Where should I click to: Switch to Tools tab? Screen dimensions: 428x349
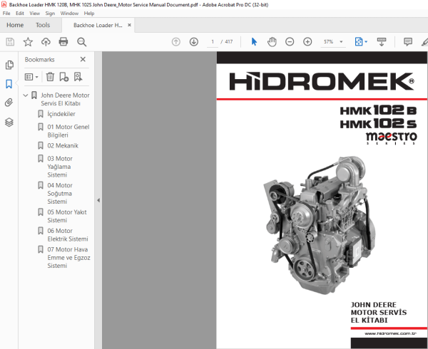[x=43, y=25]
